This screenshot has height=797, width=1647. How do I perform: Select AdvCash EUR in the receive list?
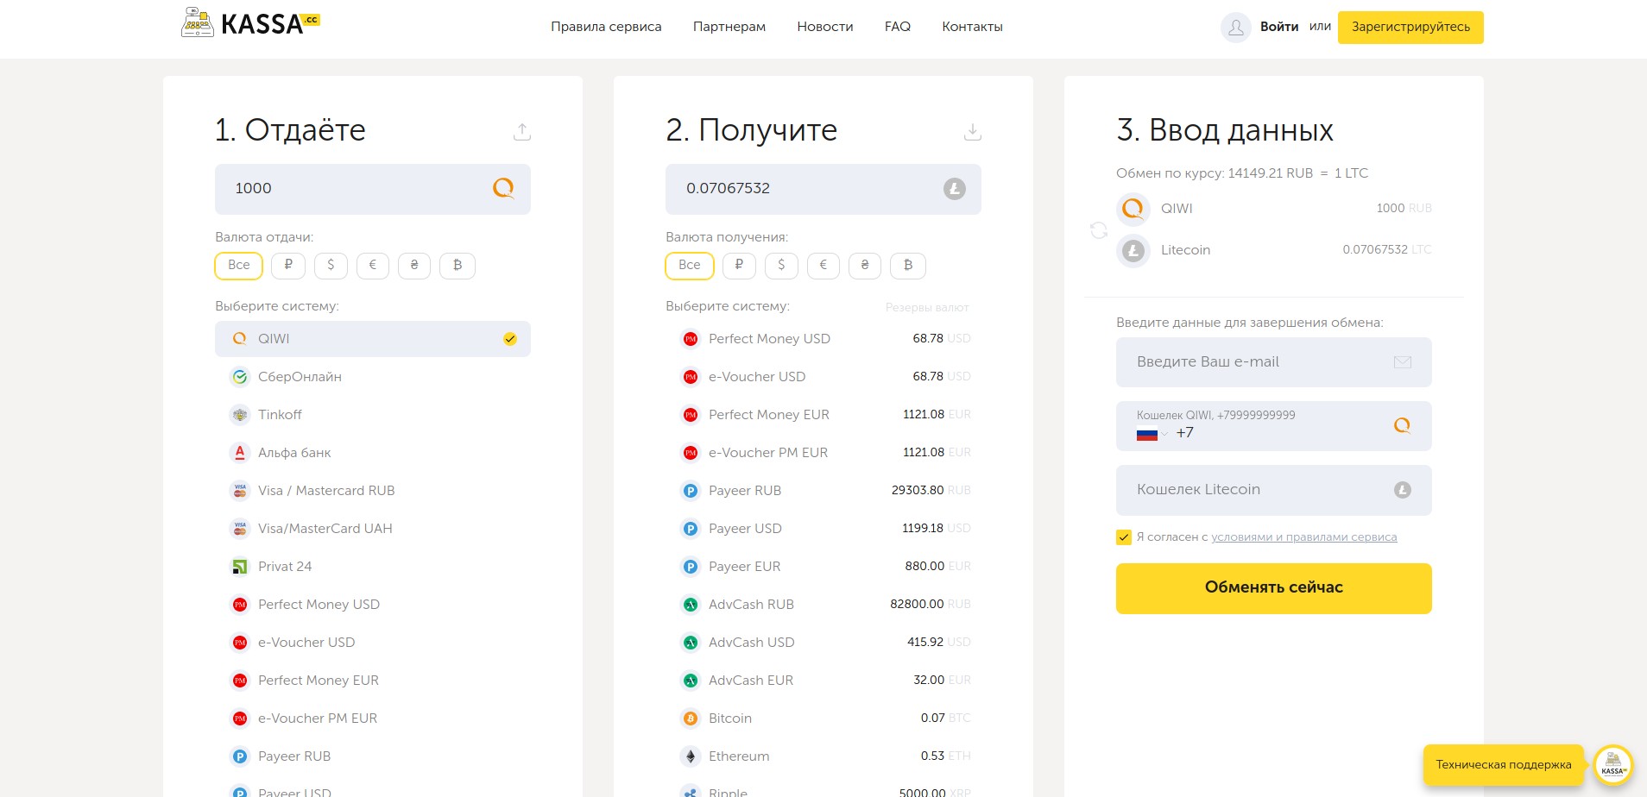823,681
